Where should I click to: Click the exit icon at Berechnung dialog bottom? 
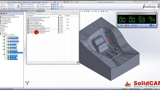pos(77,62)
